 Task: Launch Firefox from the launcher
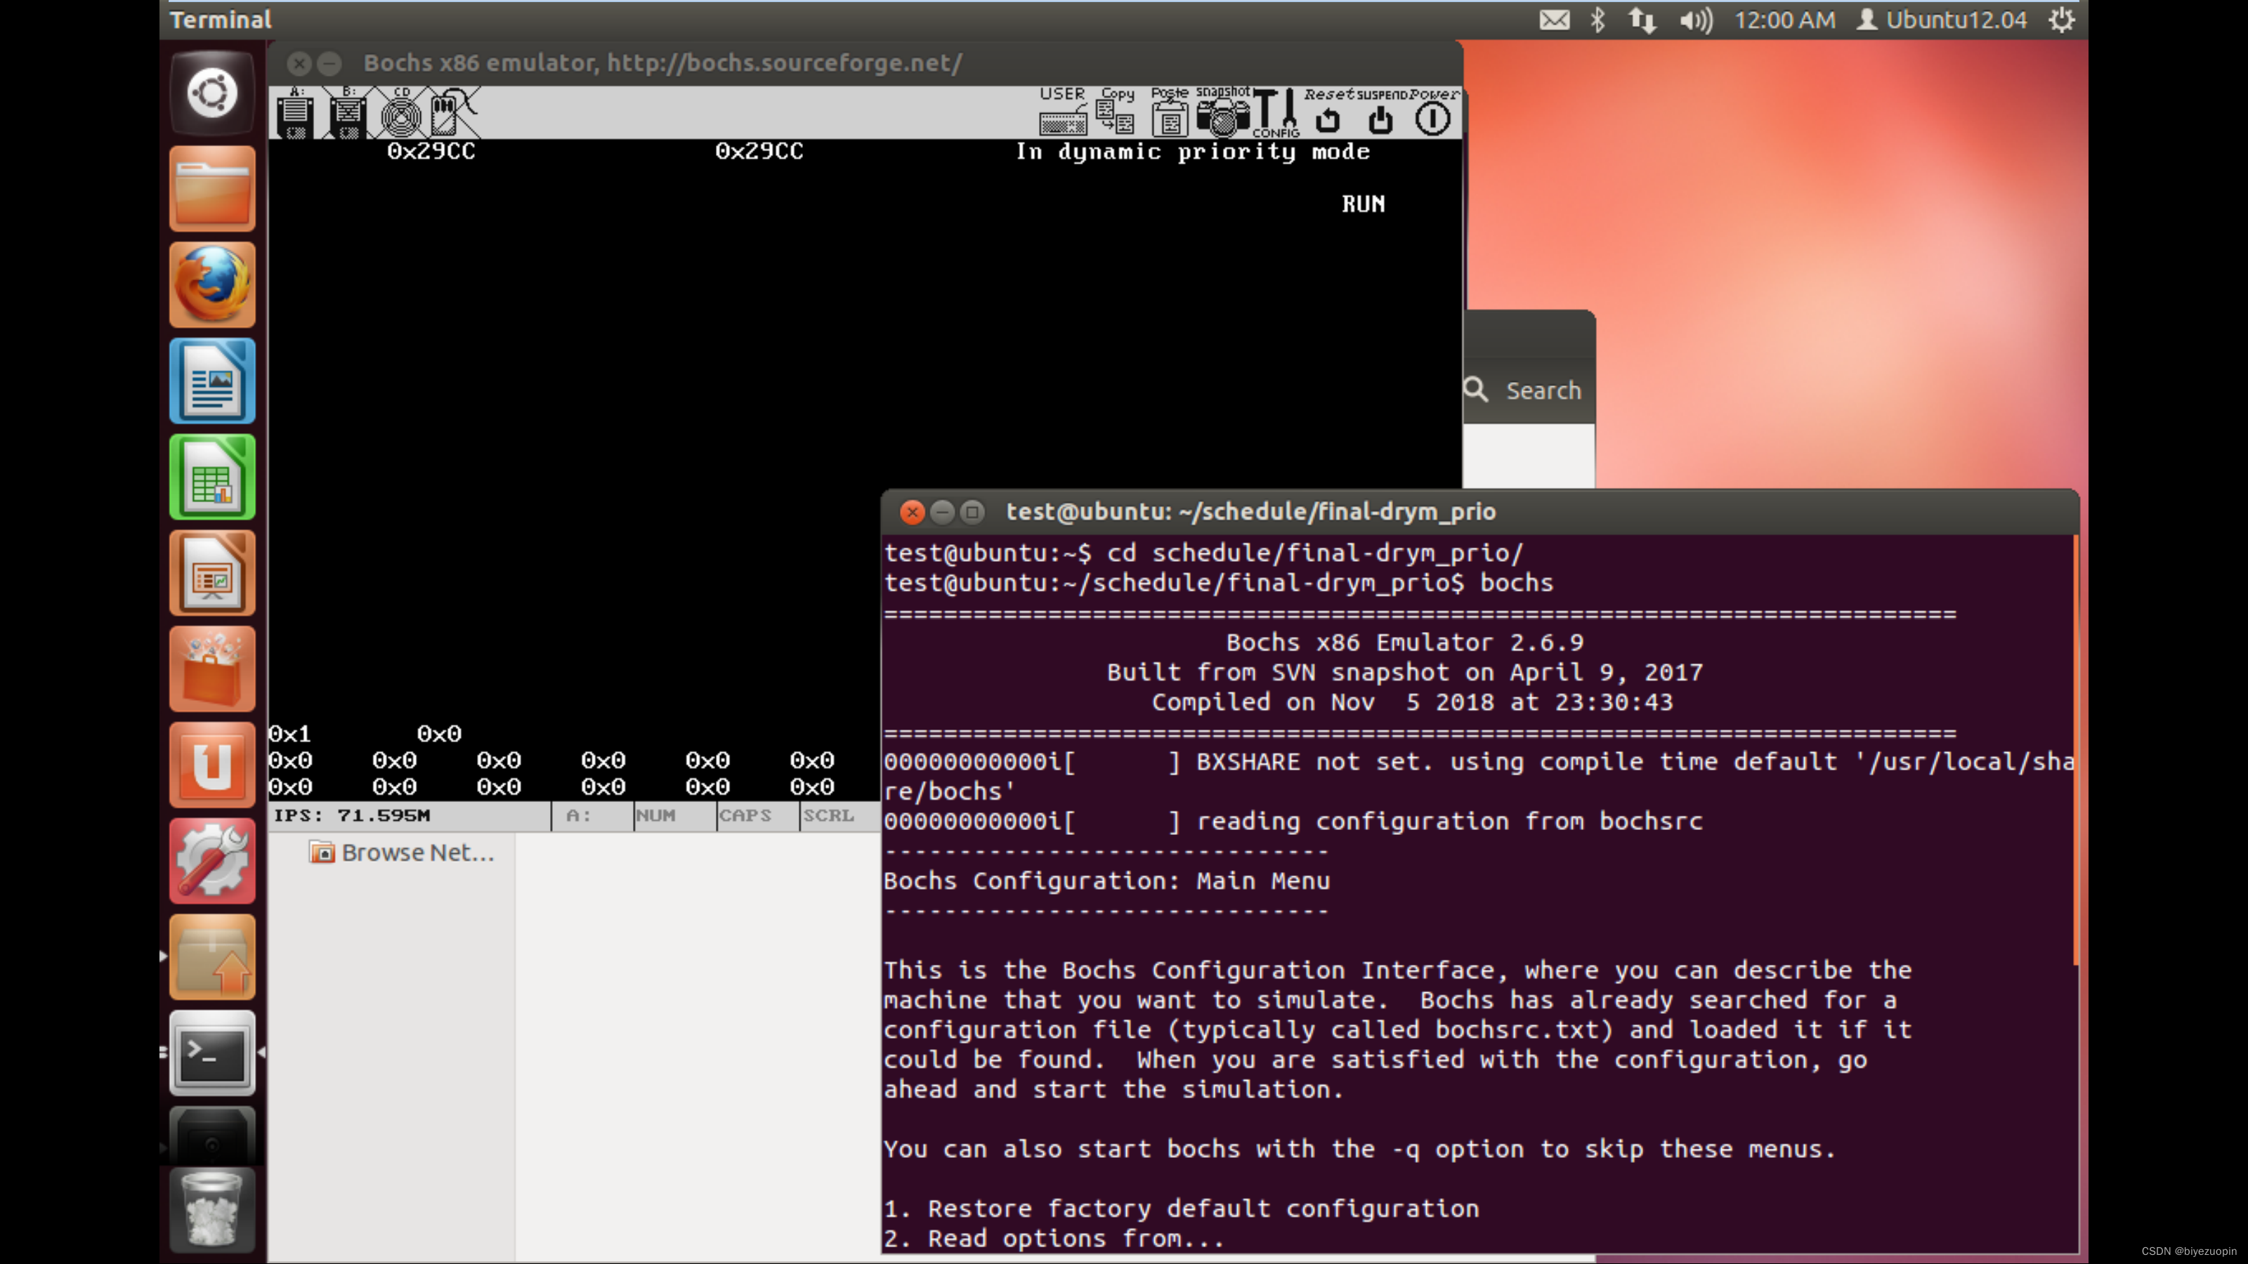coord(212,284)
